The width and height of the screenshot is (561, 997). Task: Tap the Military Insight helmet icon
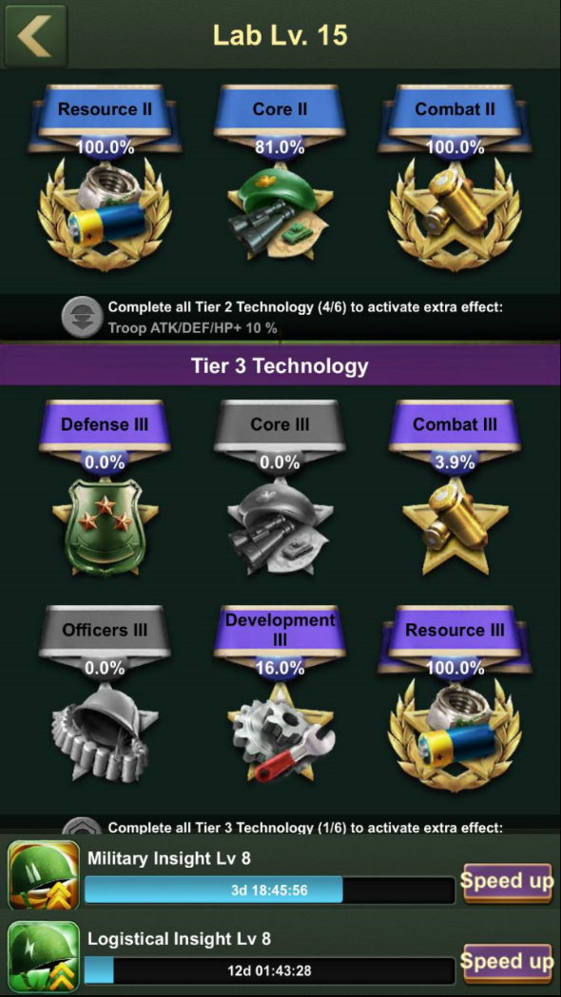[43, 875]
